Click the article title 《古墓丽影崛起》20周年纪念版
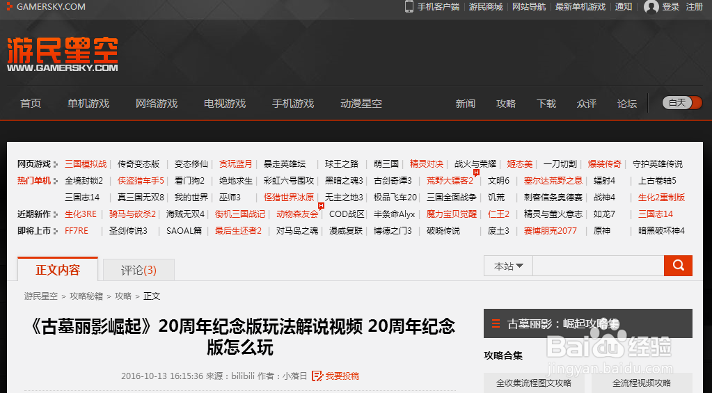Viewport: 712px width, 393px height. (x=241, y=337)
